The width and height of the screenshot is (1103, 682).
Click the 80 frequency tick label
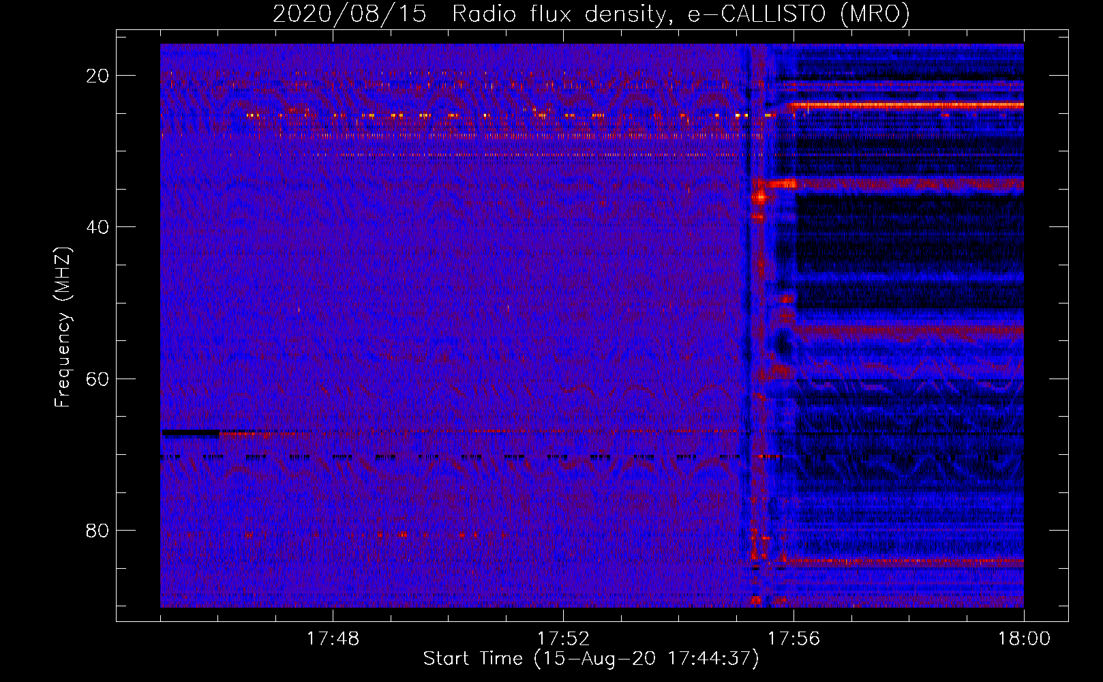pyautogui.click(x=97, y=530)
